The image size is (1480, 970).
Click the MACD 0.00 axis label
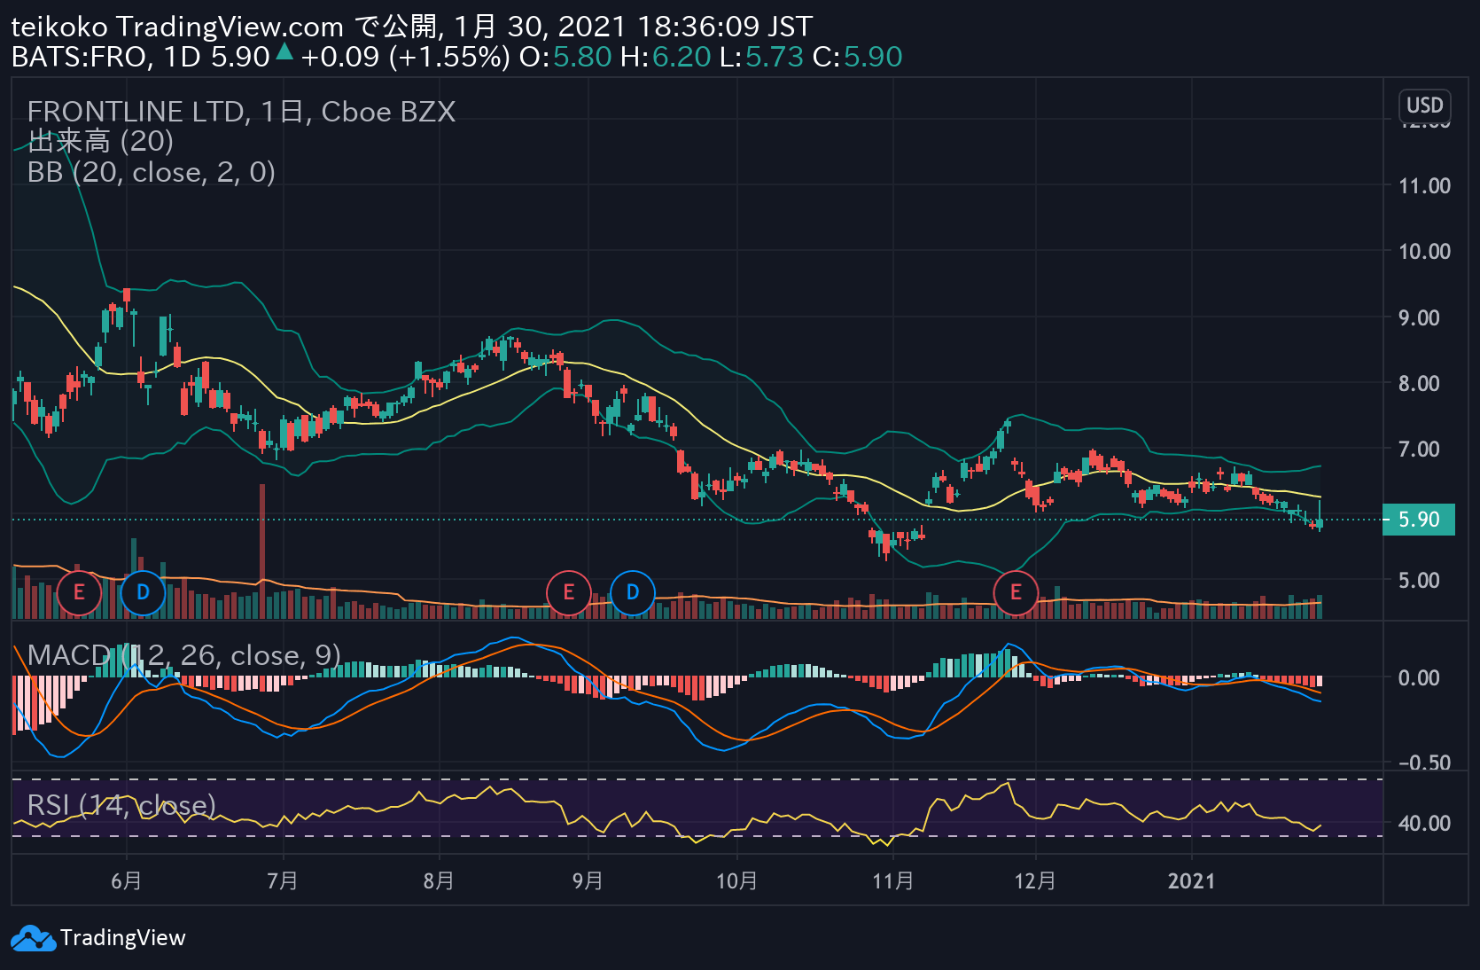1418,678
